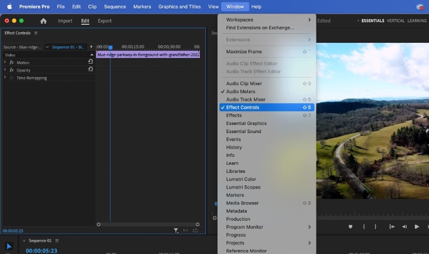Viewport: 429px width, 254px height.
Task: Reset the Opacity effect parameters
Action: click(x=90, y=69)
